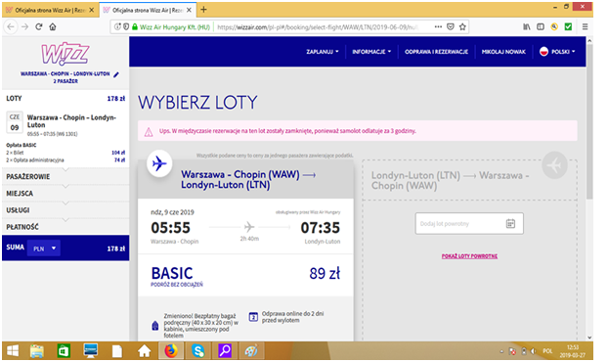
Task: Go to the browser Home page
Action: (53, 26)
